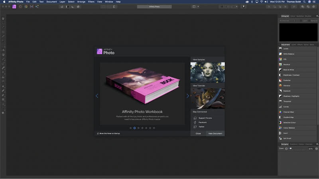Select the Move tool arrow
This screenshot has height=179, width=319.
point(3,23)
